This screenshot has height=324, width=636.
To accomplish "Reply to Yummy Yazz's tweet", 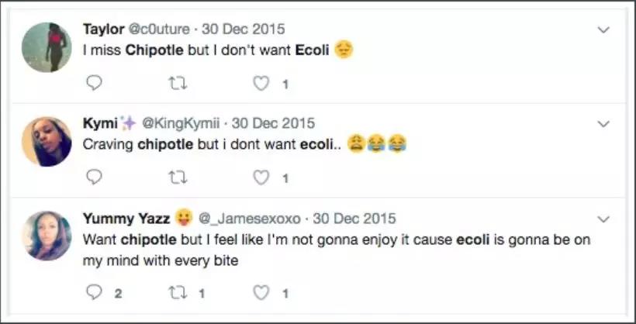I will (x=94, y=292).
